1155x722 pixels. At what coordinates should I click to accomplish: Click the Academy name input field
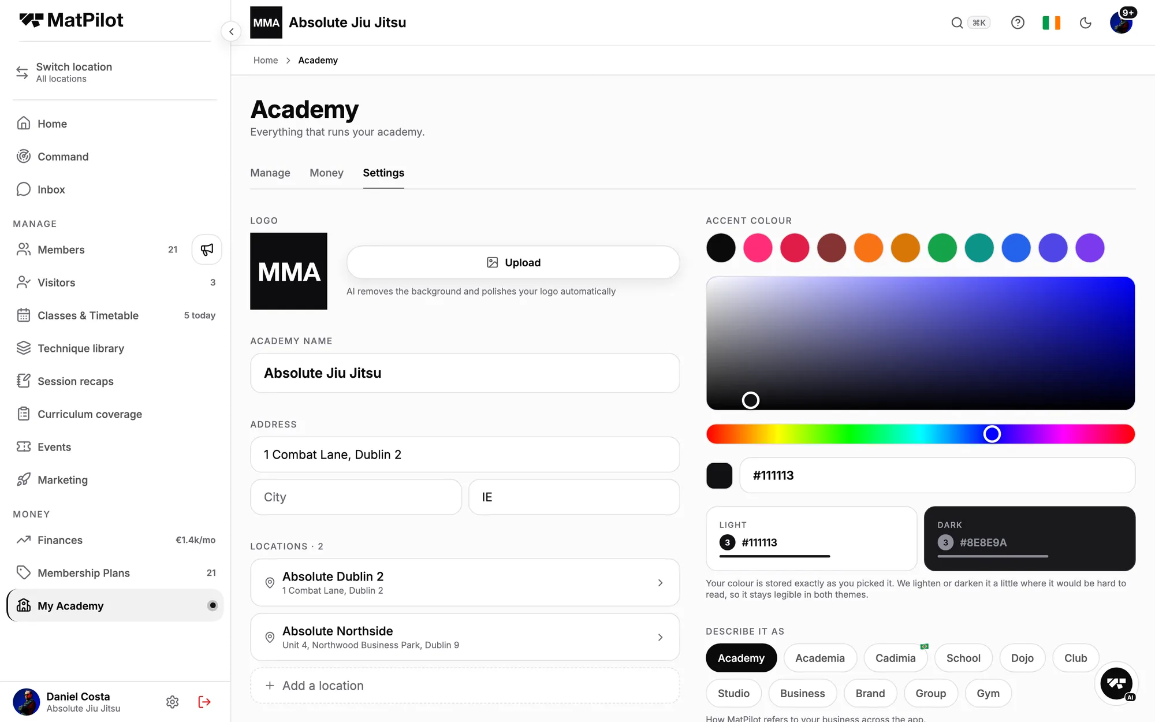[x=465, y=373]
